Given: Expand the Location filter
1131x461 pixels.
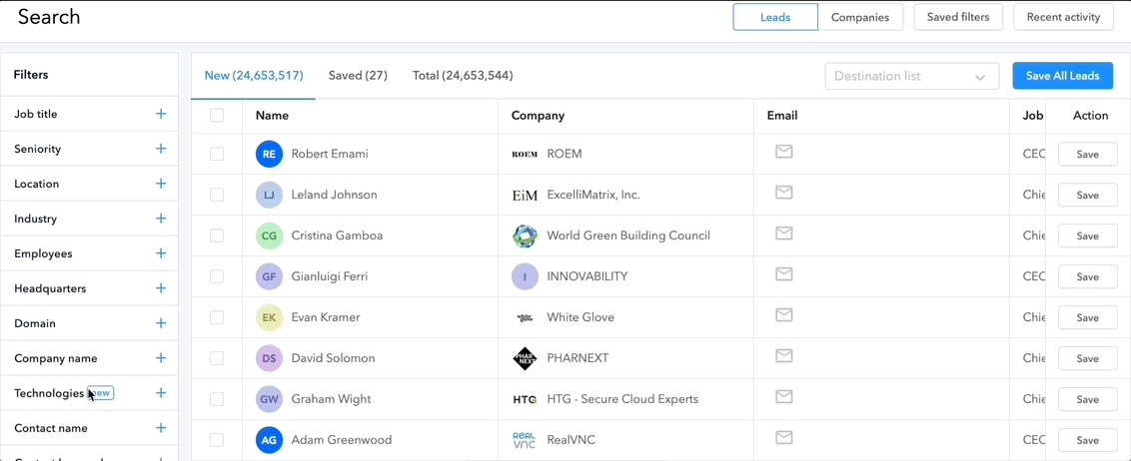Looking at the screenshot, I should click(x=161, y=184).
